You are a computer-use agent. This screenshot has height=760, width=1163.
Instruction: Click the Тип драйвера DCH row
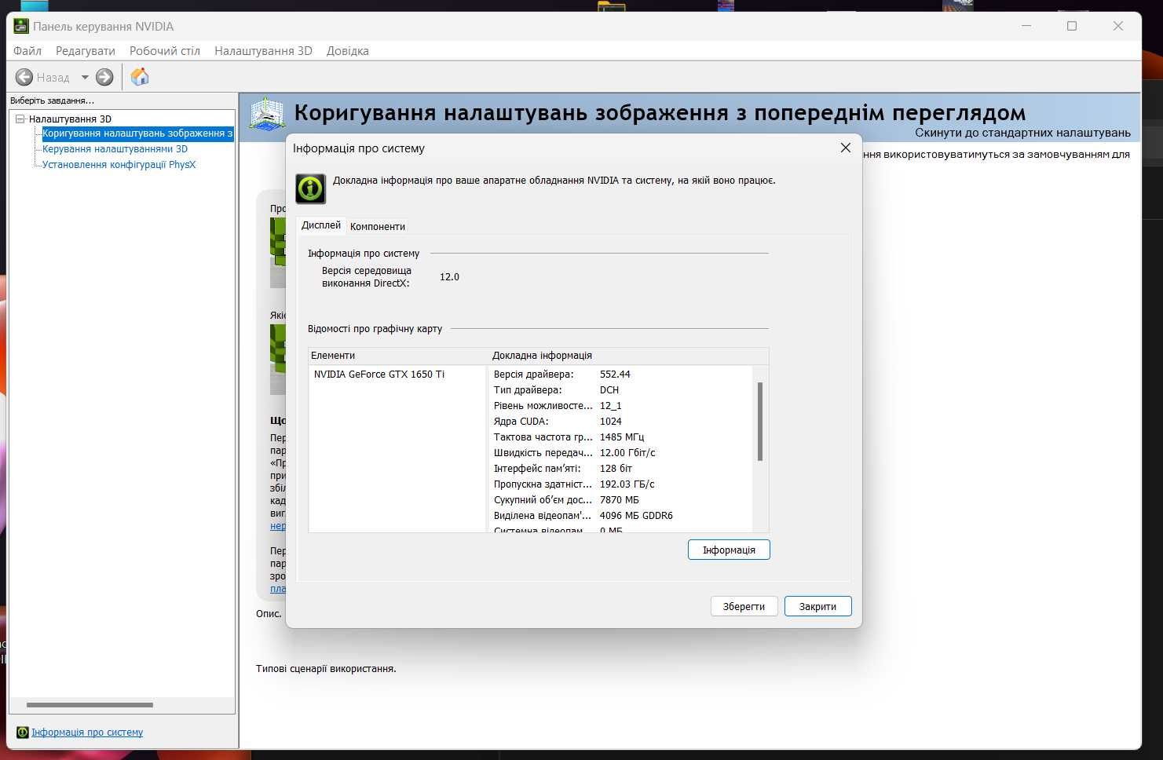[620, 390]
